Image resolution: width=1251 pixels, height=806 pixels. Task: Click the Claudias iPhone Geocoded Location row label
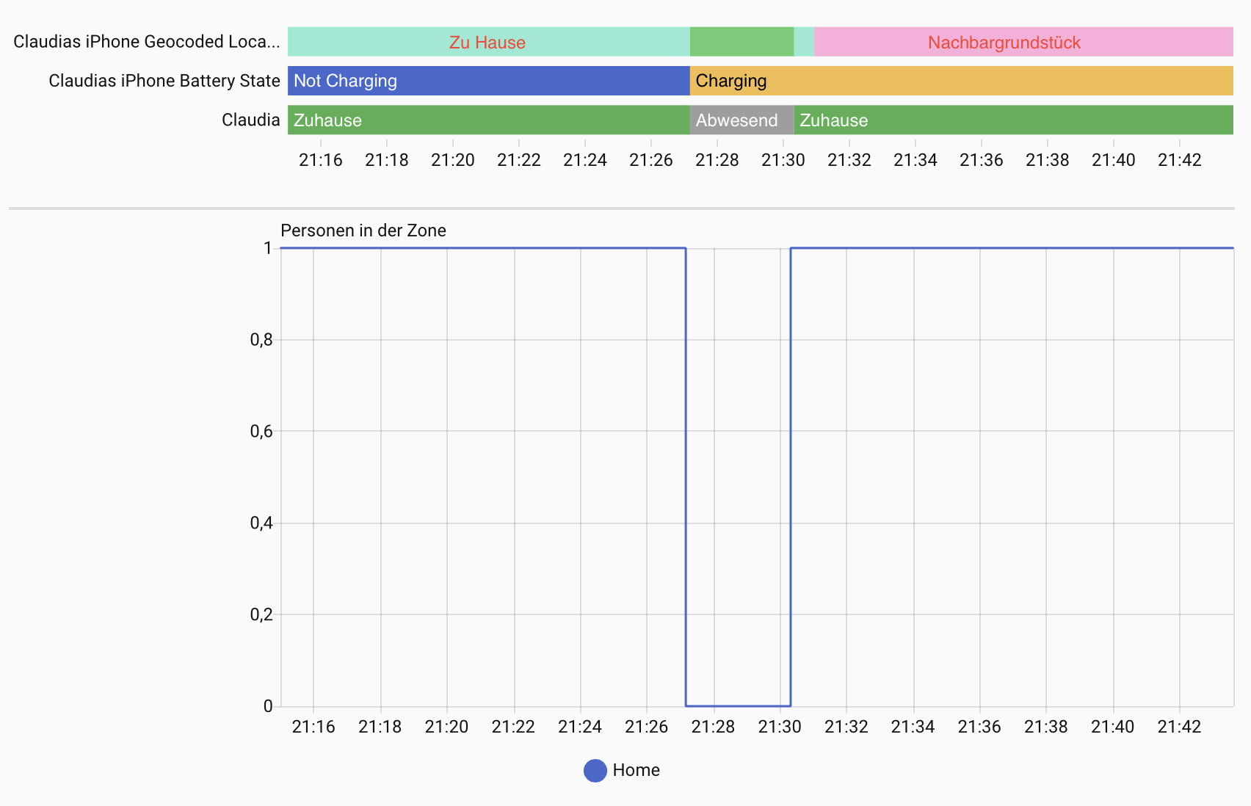tap(147, 42)
